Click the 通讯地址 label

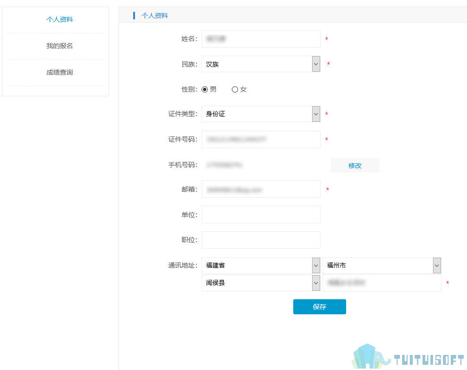183,265
